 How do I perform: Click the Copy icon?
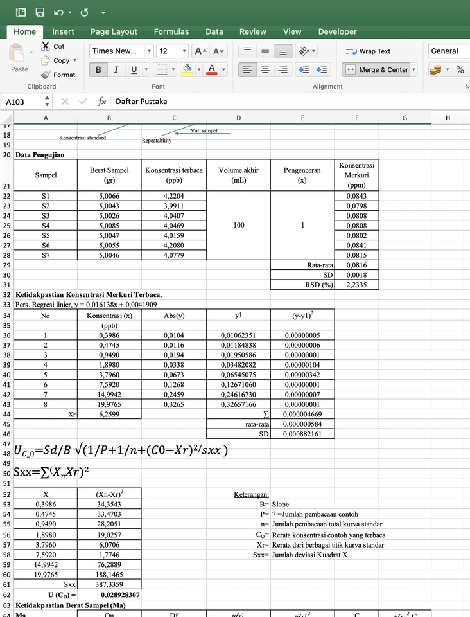[x=46, y=60]
